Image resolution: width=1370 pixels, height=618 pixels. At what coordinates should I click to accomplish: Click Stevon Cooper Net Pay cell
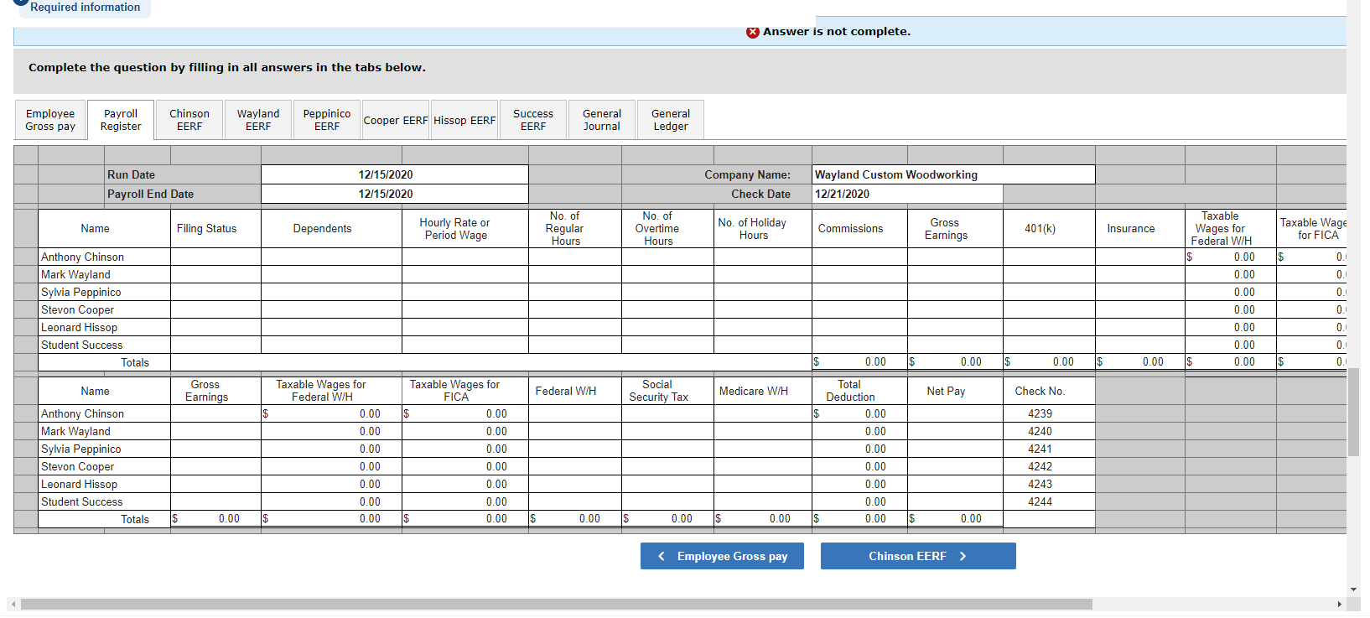pyautogui.click(x=955, y=466)
